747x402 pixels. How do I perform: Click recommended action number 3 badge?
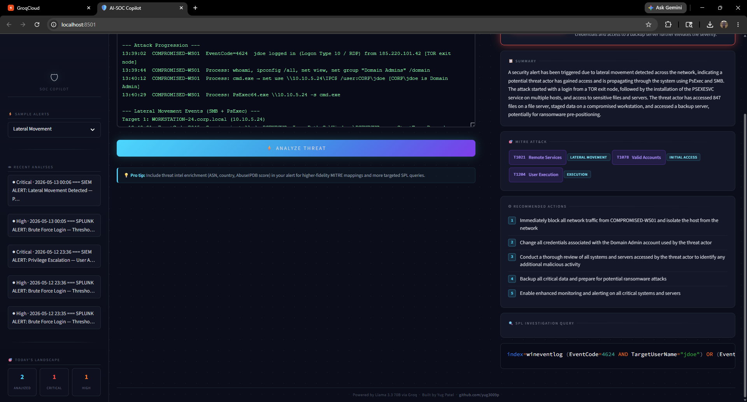(x=512, y=257)
